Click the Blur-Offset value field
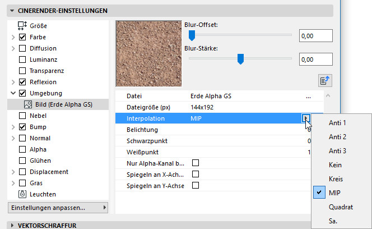This screenshot has width=372, height=229. (x=316, y=36)
